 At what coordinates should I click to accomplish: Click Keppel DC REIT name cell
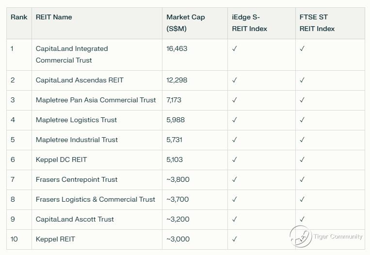pyautogui.click(x=61, y=160)
